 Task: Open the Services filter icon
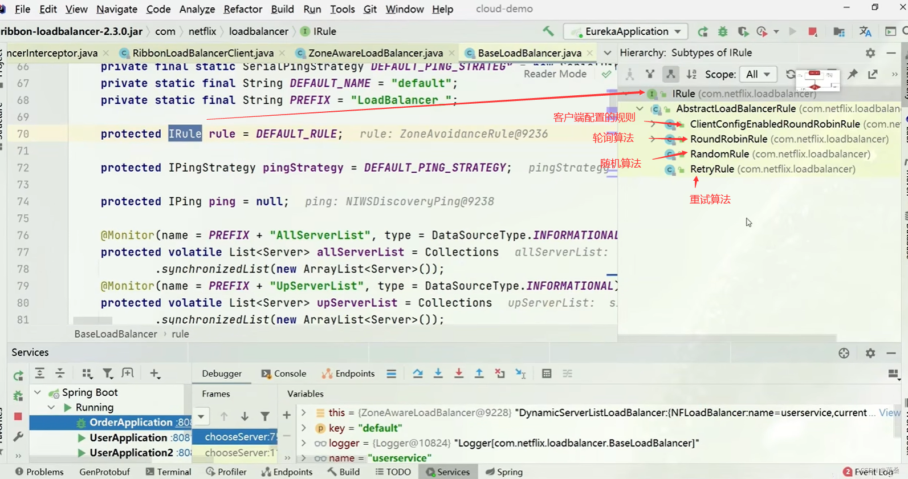pos(108,374)
